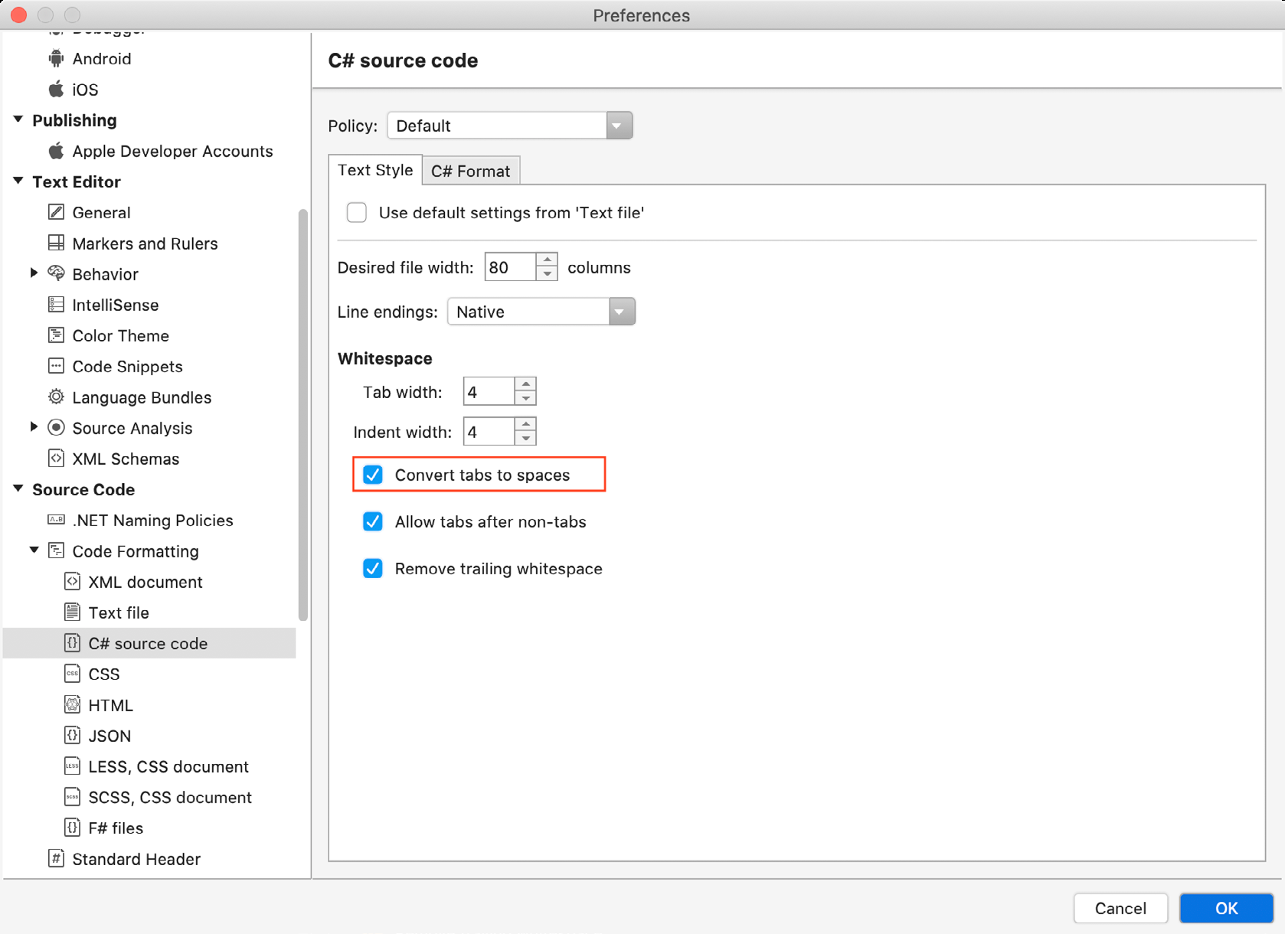This screenshot has width=1285, height=934.
Task: Click the XML Schemas icon
Action: pos(56,458)
